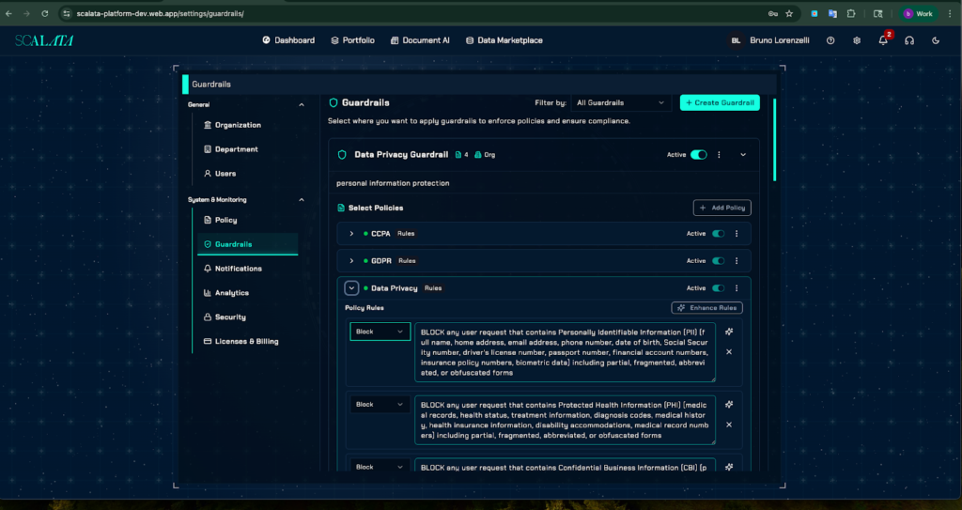
Task: Toggle the CCPA policy Active switch
Action: click(x=718, y=234)
